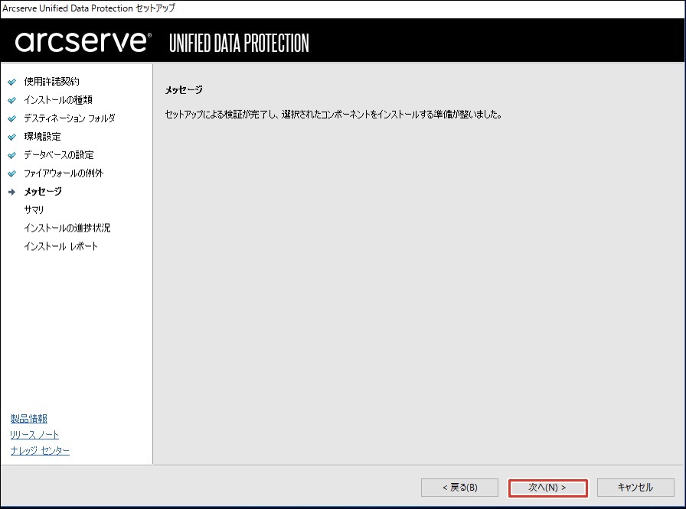Select the 使用許諾契約 step

click(51, 82)
